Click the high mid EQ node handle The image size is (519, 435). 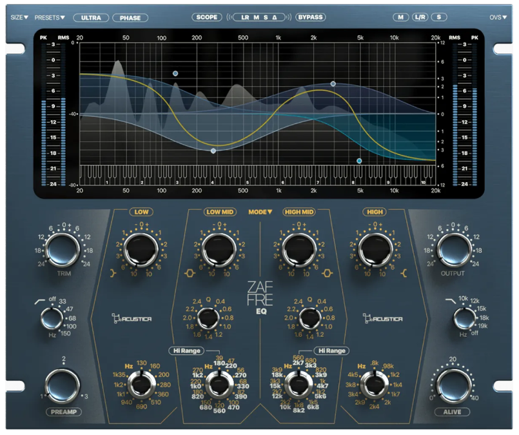(x=333, y=84)
